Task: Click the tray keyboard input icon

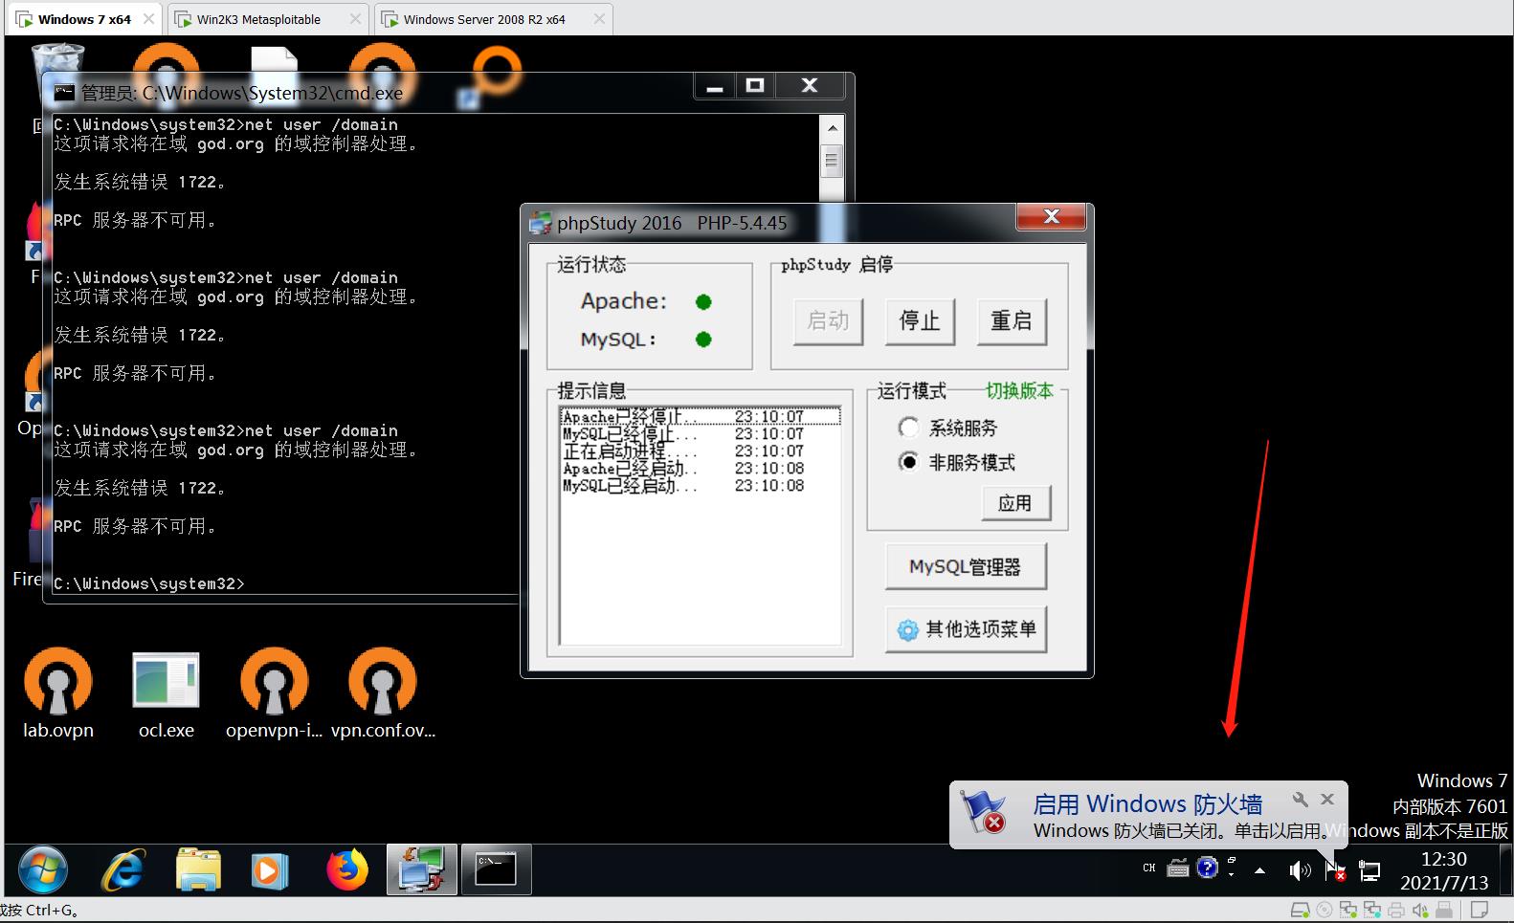Action: [1178, 868]
